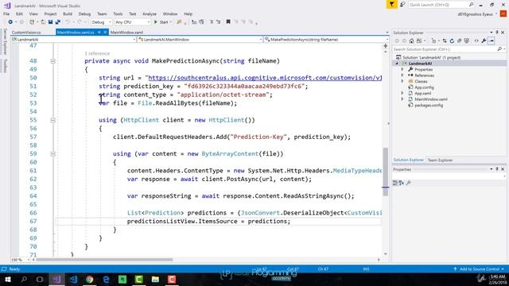Click Alphabetical sort icon in Properties panel
509x286 pixels.
pyautogui.click(x=402, y=183)
